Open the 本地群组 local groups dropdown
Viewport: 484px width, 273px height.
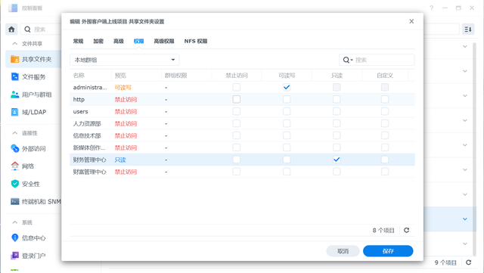click(124, 60)
